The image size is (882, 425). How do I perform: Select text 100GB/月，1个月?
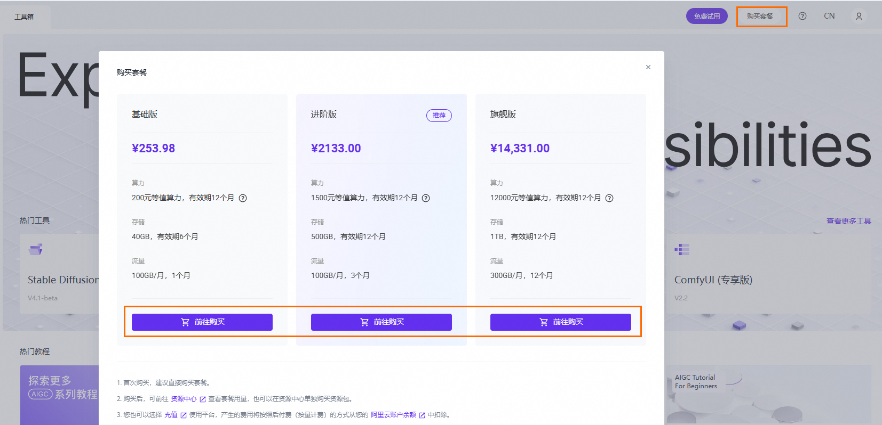[x=161, y=275]
